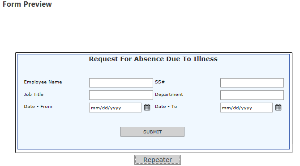Click the Employee Name label

(x=43, y=82)
